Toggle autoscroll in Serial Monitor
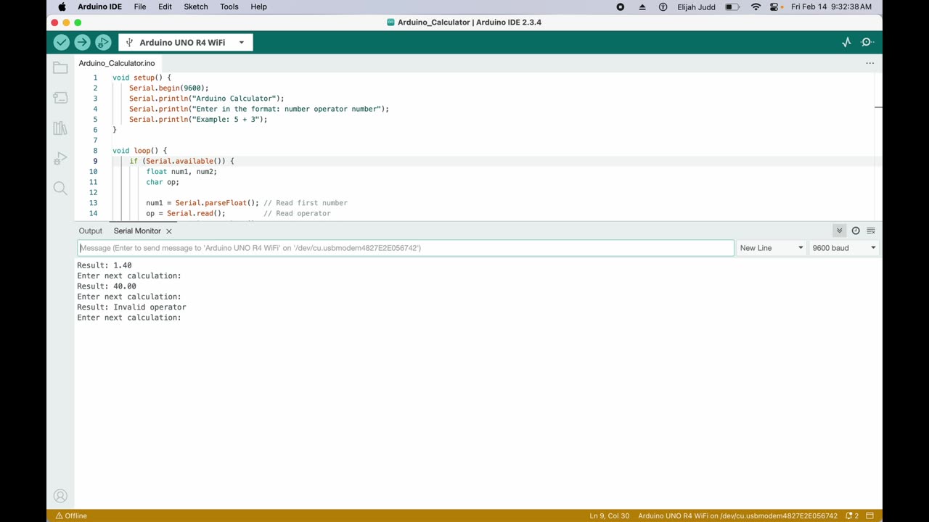This screenshot has width=929, height=522. 839,231
